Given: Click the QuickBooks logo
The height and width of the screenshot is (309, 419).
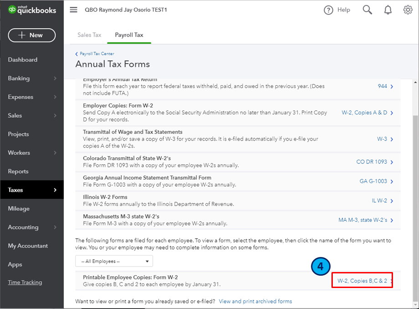Looking at the screenshot, I should (x=32, y=10).
